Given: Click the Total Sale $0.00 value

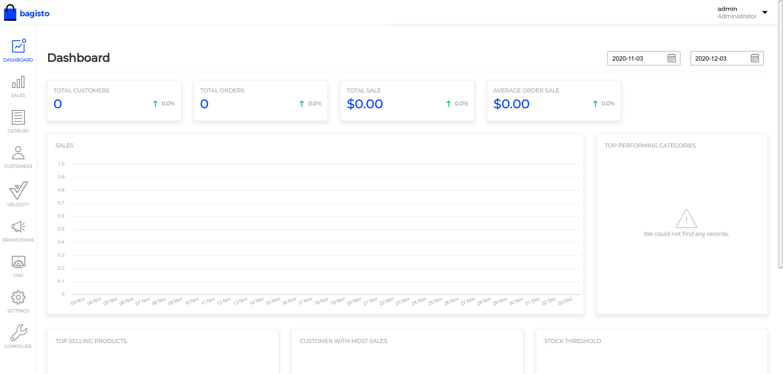Looking at the screenshot, I should point(365,104).
